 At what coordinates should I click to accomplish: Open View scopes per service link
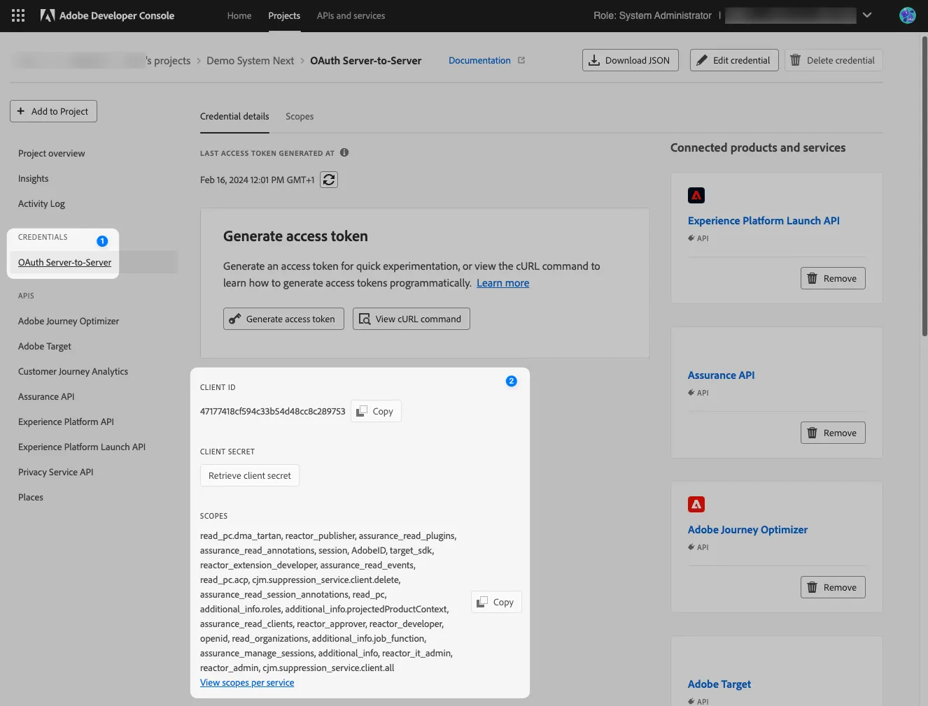247,683
